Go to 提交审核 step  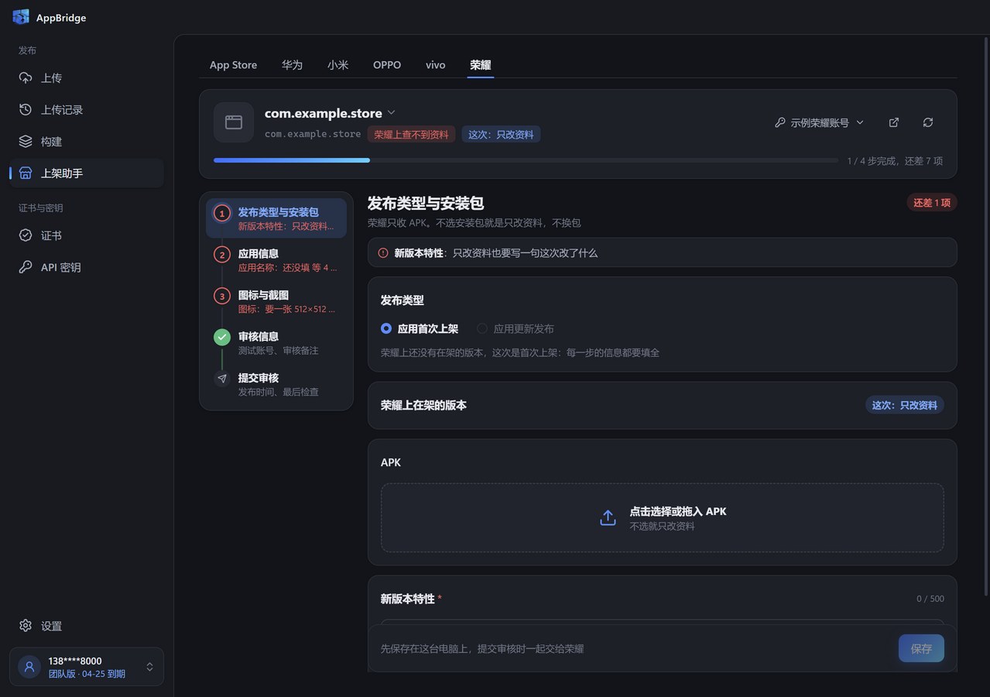coord(276,384)
